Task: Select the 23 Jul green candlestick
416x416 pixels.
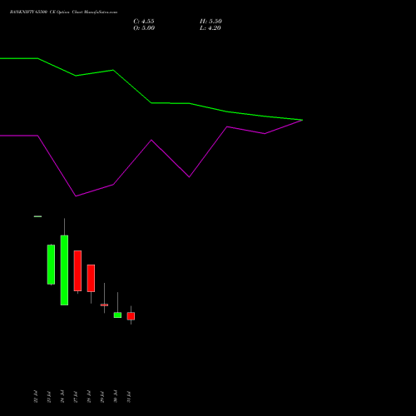Action: click(x=51, y=265)
